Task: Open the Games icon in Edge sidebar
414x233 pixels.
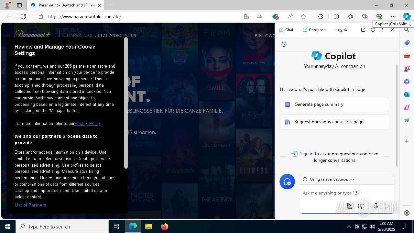Action: click(407, 69)
